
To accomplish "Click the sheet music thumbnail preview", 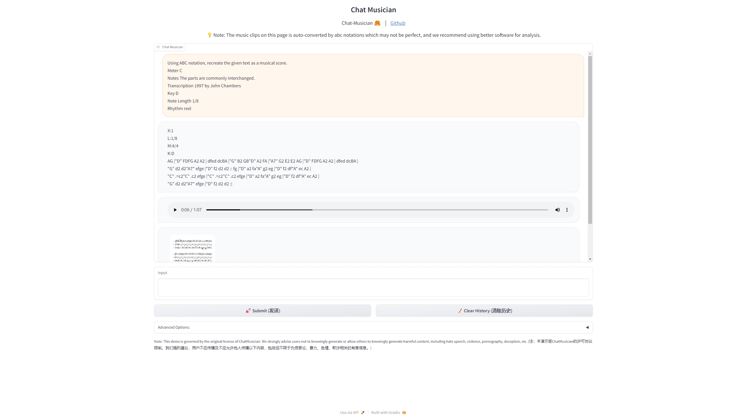I will [x=192, y=249].
